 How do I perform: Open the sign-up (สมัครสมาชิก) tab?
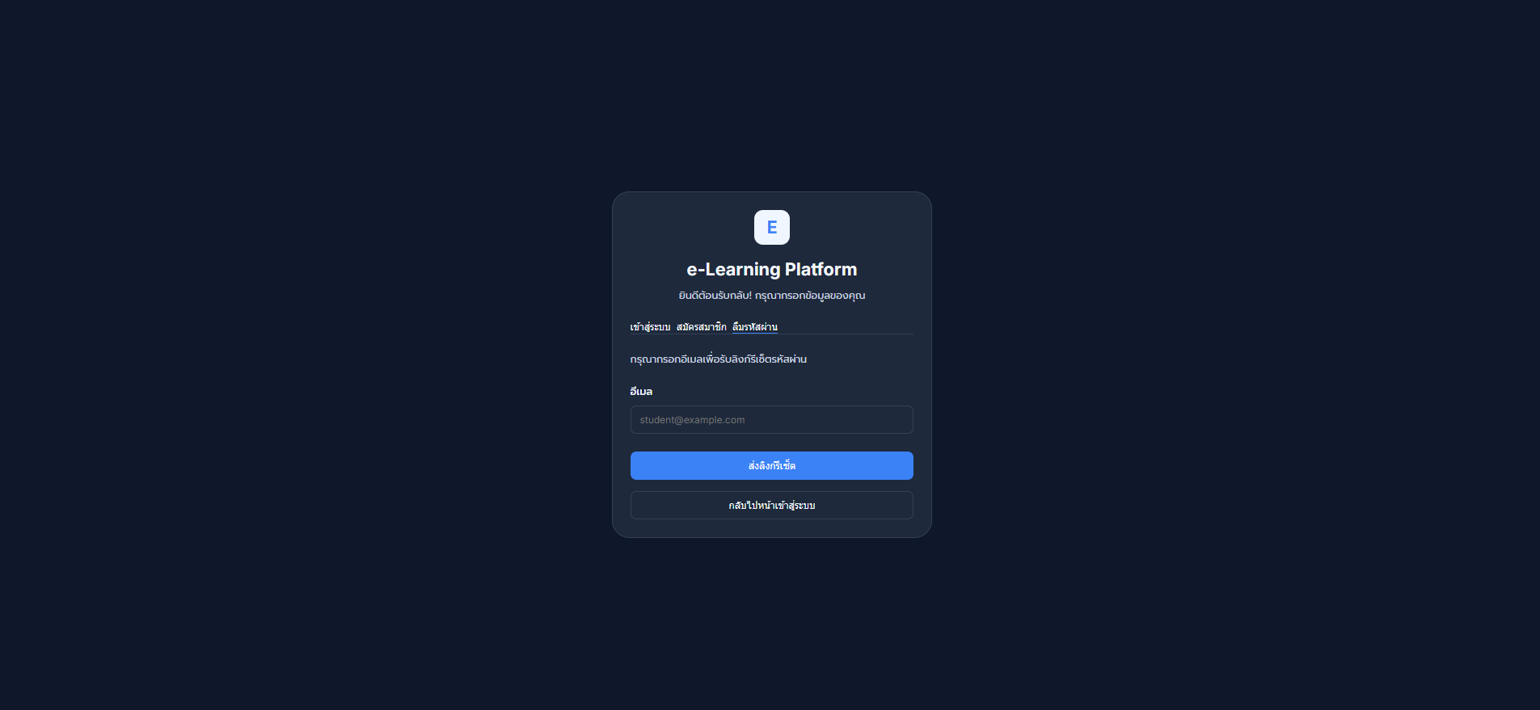click(x=701, y=327)
